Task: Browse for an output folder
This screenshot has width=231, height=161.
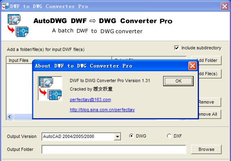Action: (x=206, y=149)
